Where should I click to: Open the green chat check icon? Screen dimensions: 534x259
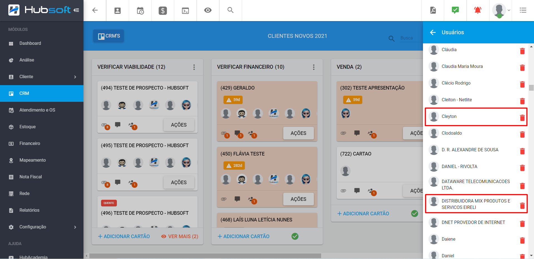point(455,10)
